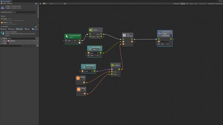The height and width of the screenshot is (125, 223).
Task: Click the lower String literal orange icon
Action: click(79, 89)
